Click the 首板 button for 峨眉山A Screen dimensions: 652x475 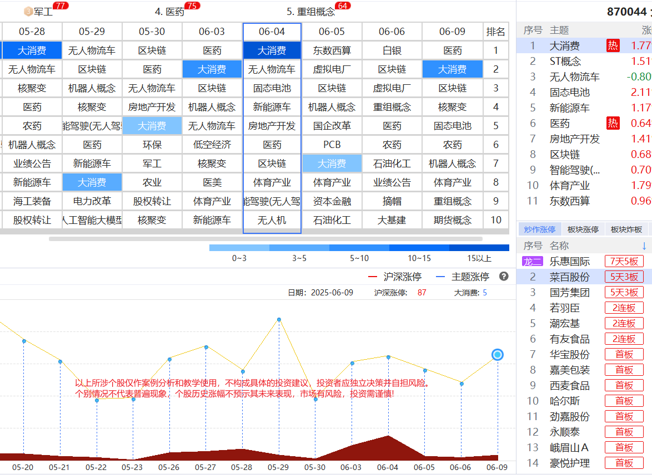click(624, 447)
